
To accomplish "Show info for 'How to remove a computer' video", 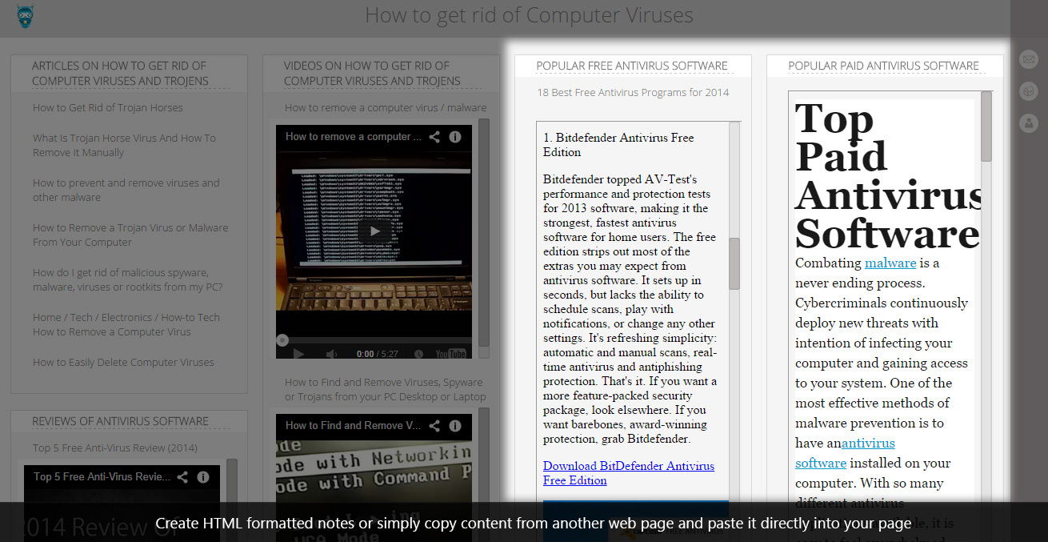I will [455, 137].
